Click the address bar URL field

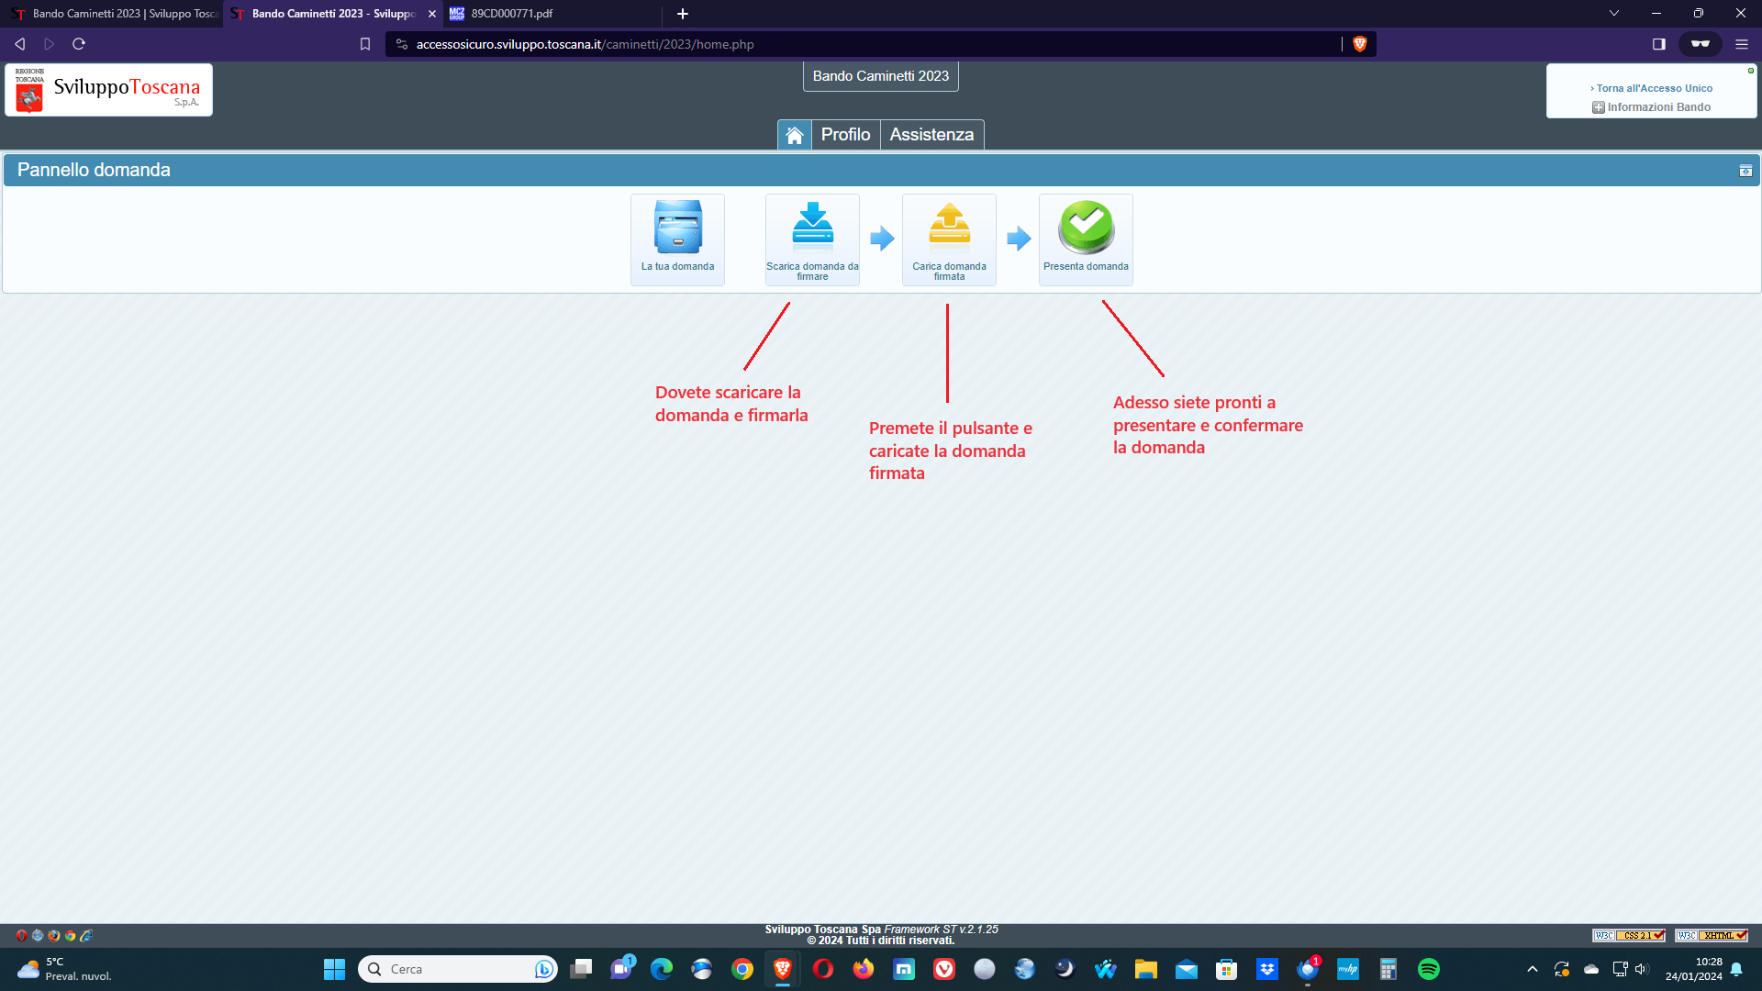pos(863,44)
